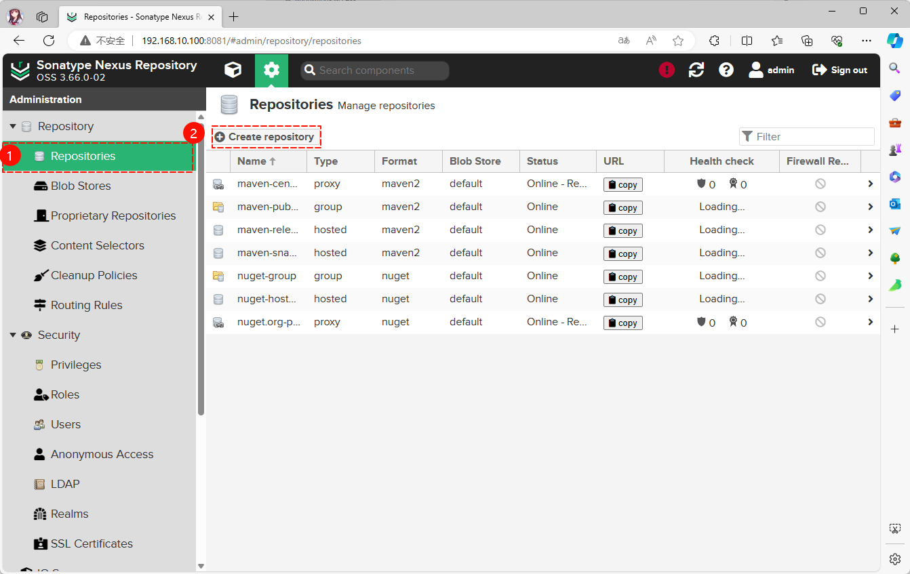The image size is (910, 574).
Task: Open the Blob Stores menu item
Action: coord(80,186)
